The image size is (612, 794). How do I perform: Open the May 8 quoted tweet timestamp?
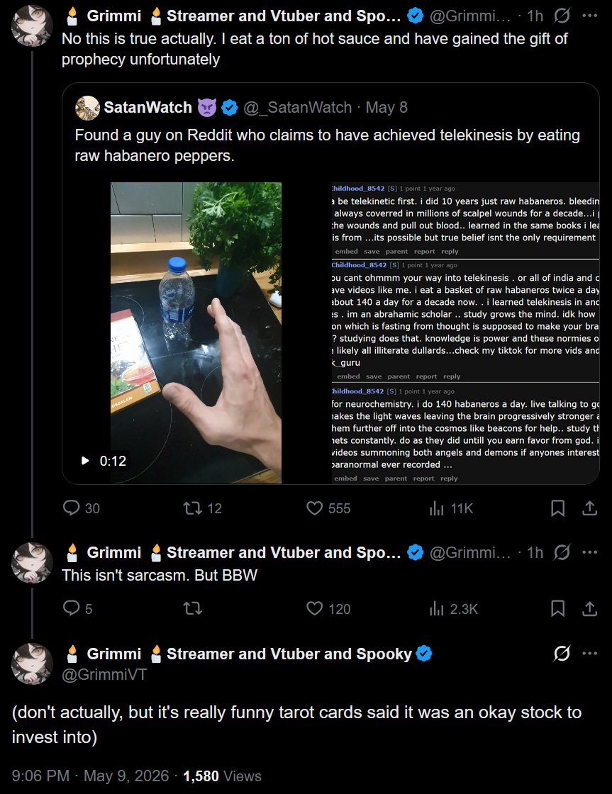386,107
